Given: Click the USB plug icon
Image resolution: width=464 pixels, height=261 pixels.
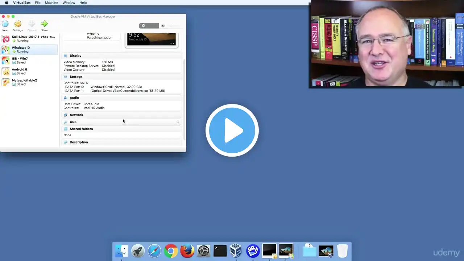Looking at the screenshot, I should pos(66,122).
